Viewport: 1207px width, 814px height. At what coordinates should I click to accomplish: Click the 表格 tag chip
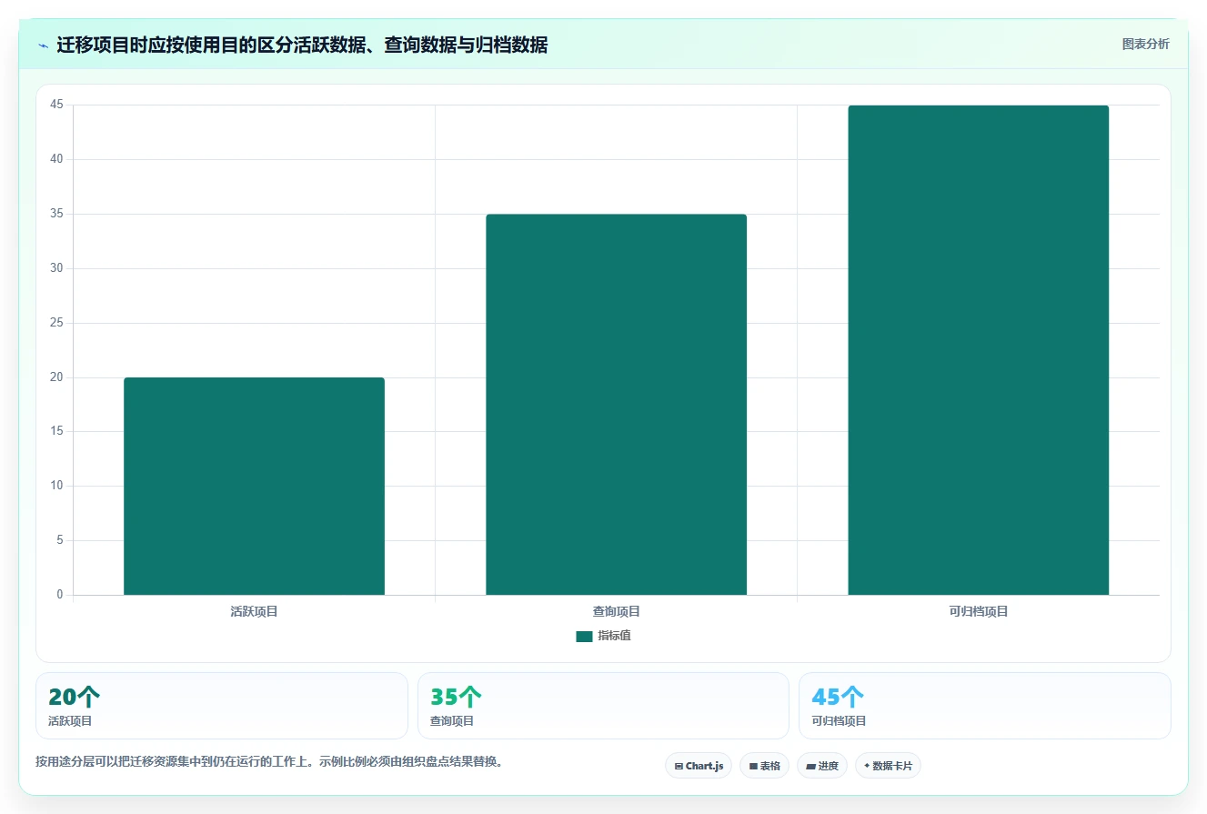(x=764, y=766)
